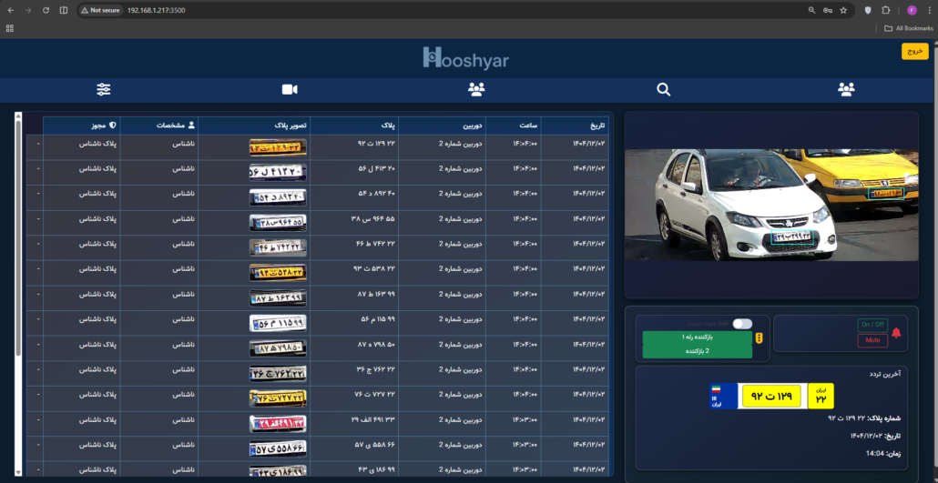Toggle the alarm On / Off button
The width and height of the screenshot is (938, 483).
(x=872, y=325)
